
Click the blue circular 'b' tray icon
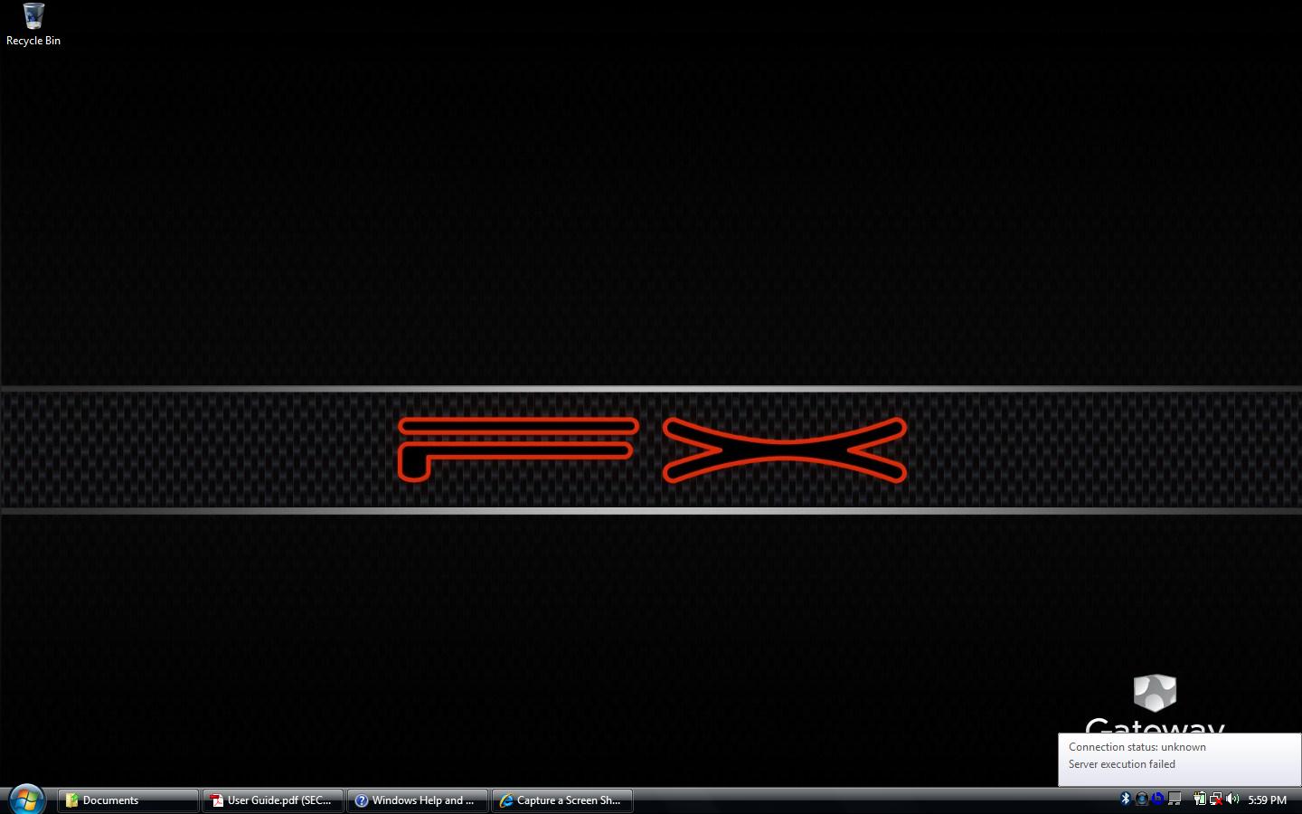pos(1157,799)
